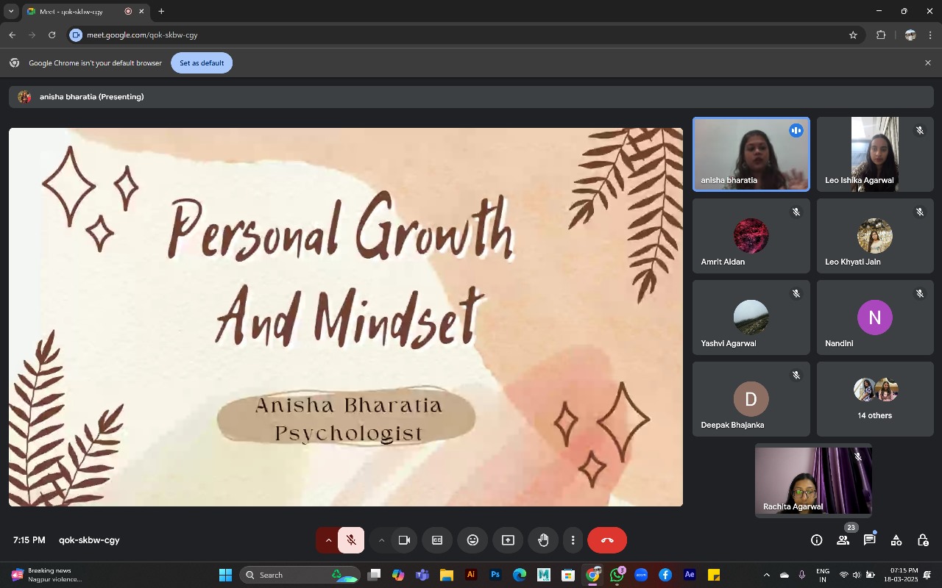Open a new browser tab
Image resolution: width=942 pixels, height=588 pixels.
click(161, 11)
